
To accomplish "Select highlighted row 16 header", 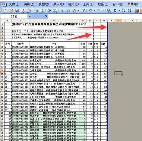I will (x=2, y=73).
